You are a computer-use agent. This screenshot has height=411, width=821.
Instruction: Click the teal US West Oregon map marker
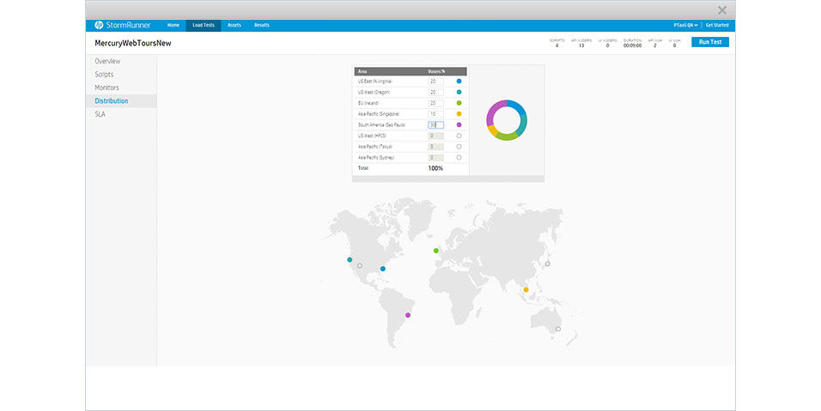tap(350, 259)
